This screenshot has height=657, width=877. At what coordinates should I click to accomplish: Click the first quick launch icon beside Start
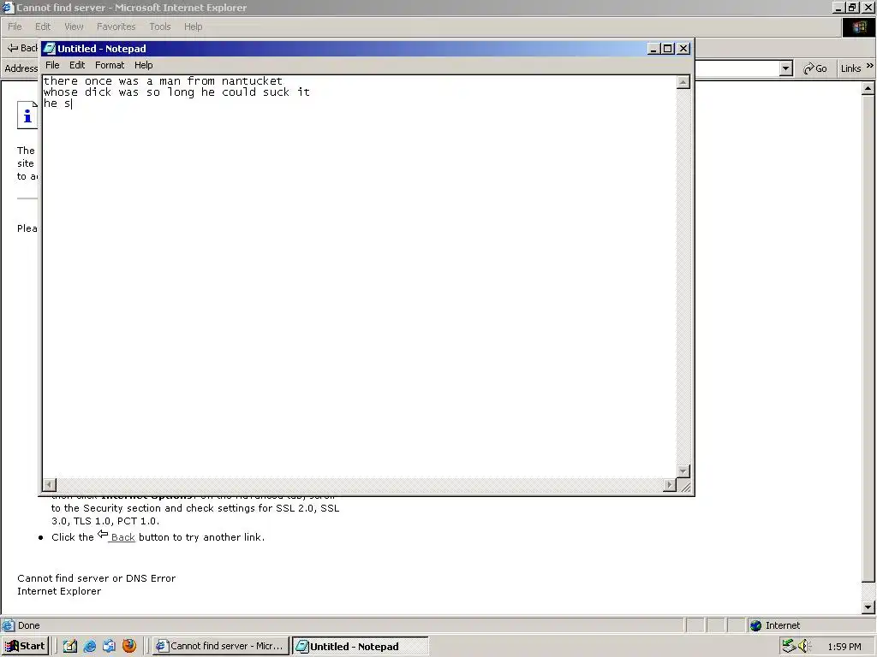pyautogui.click(x=70, y=646)
